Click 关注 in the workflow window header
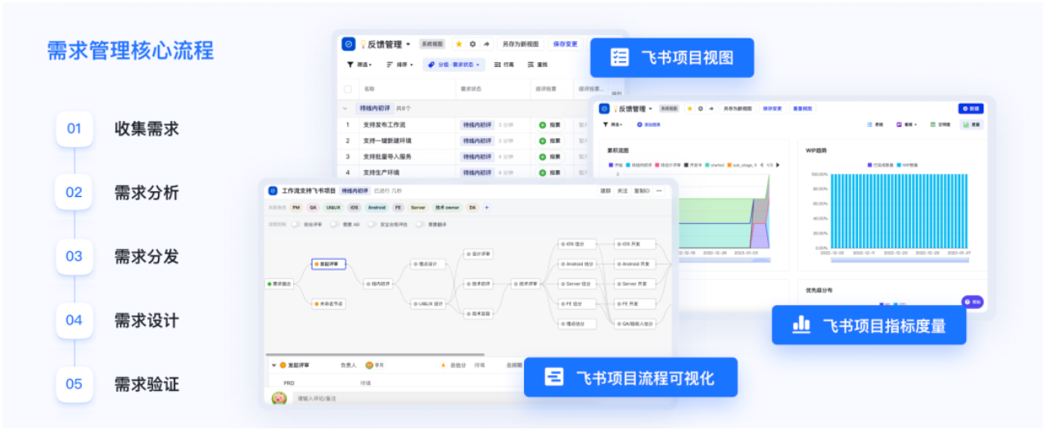 point(622,190)
